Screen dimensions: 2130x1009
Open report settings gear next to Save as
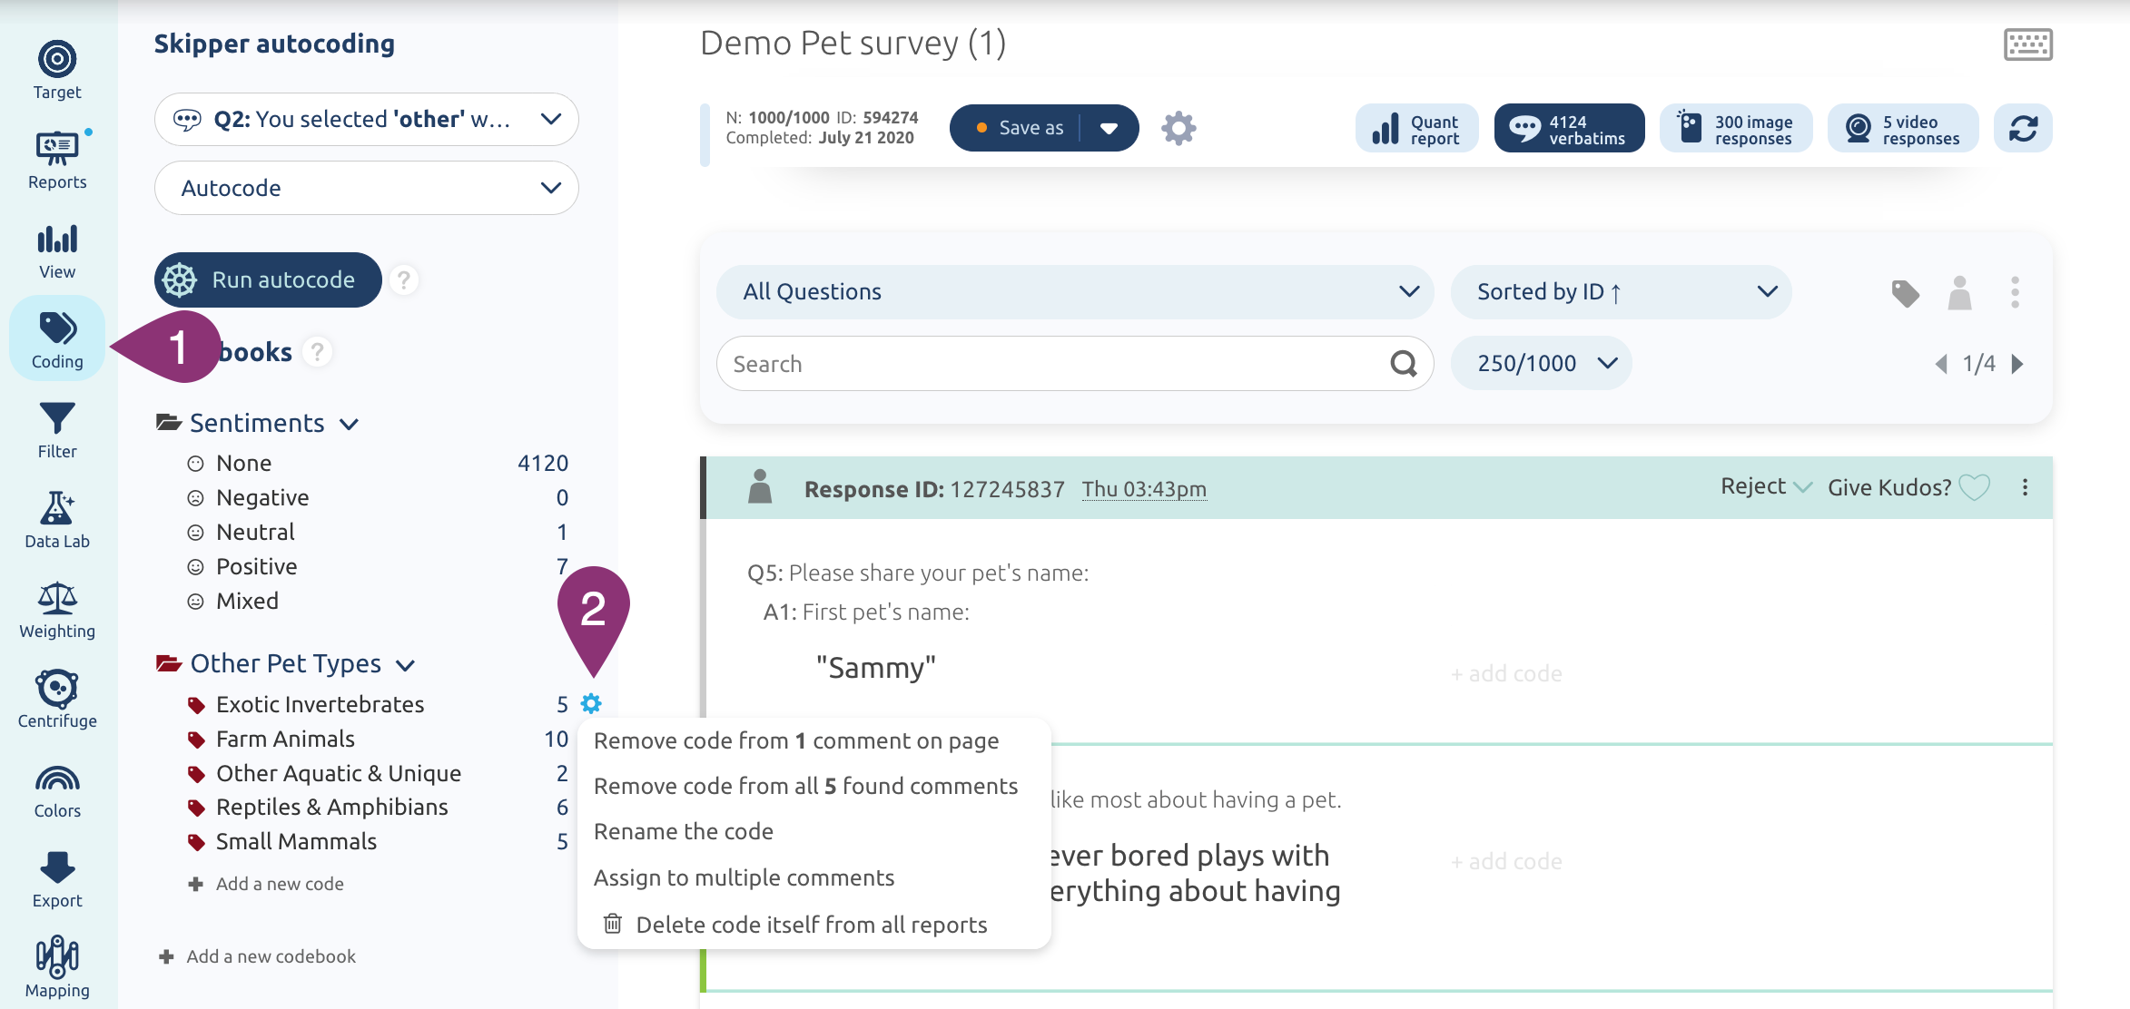1178,128
